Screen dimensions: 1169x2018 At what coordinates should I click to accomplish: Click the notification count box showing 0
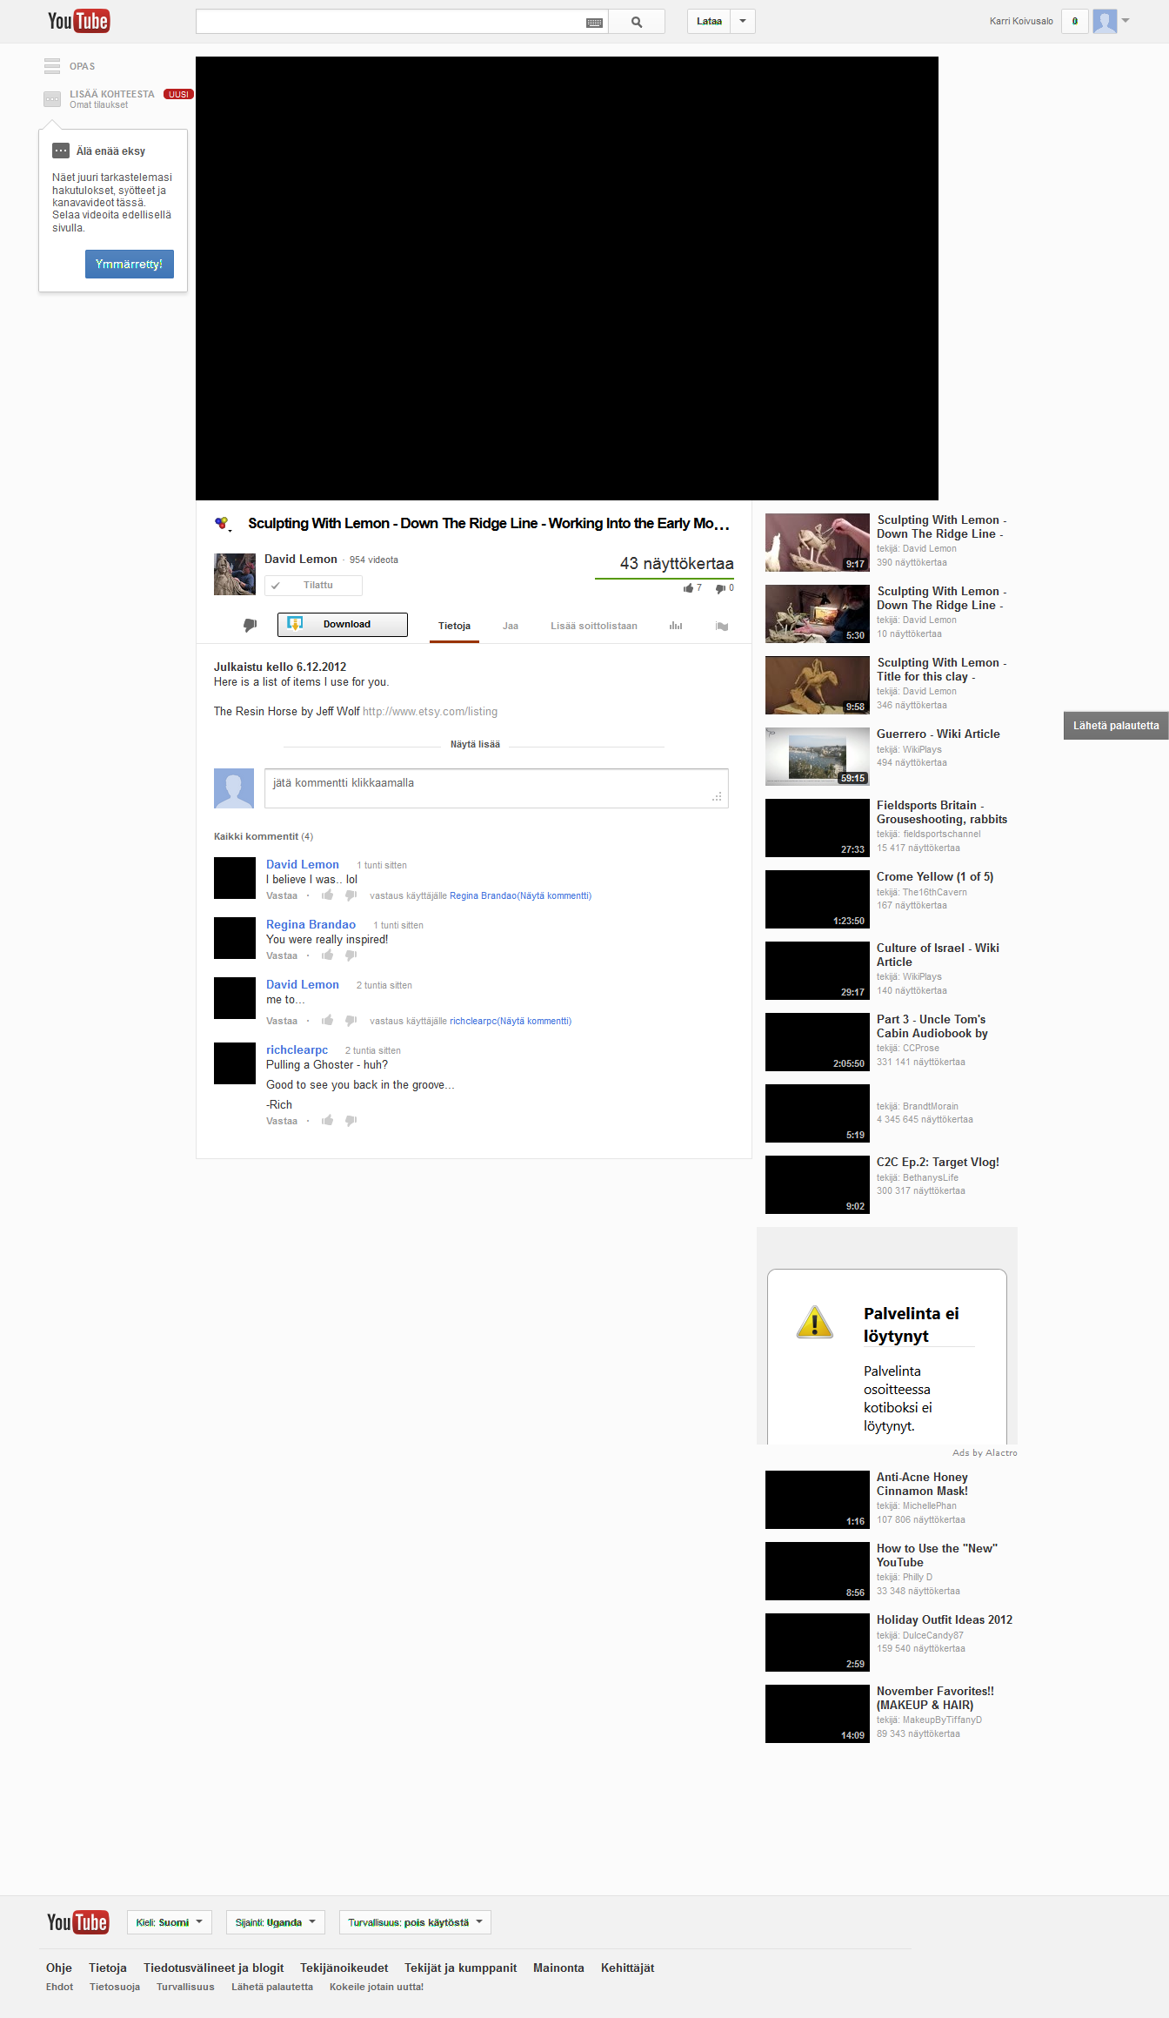tap(1075, 22)
